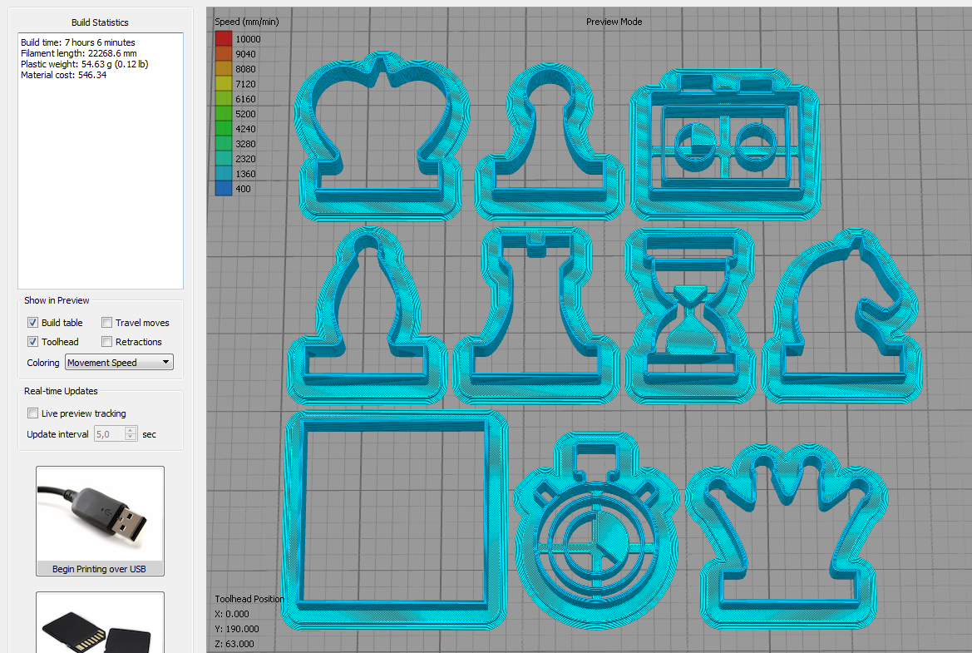The image size is (972, 653).
Task: Open the Coloring Movement Speed dropdown
Action: [119, 362]
